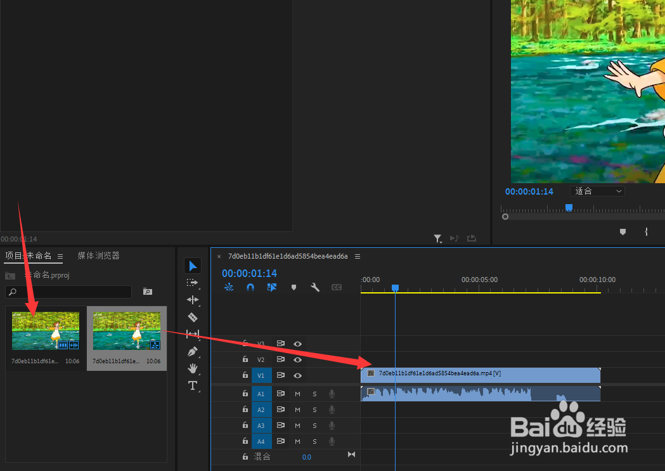
Task: Click Add Marker button in Program monitor
Action: [x=623, y=232]
